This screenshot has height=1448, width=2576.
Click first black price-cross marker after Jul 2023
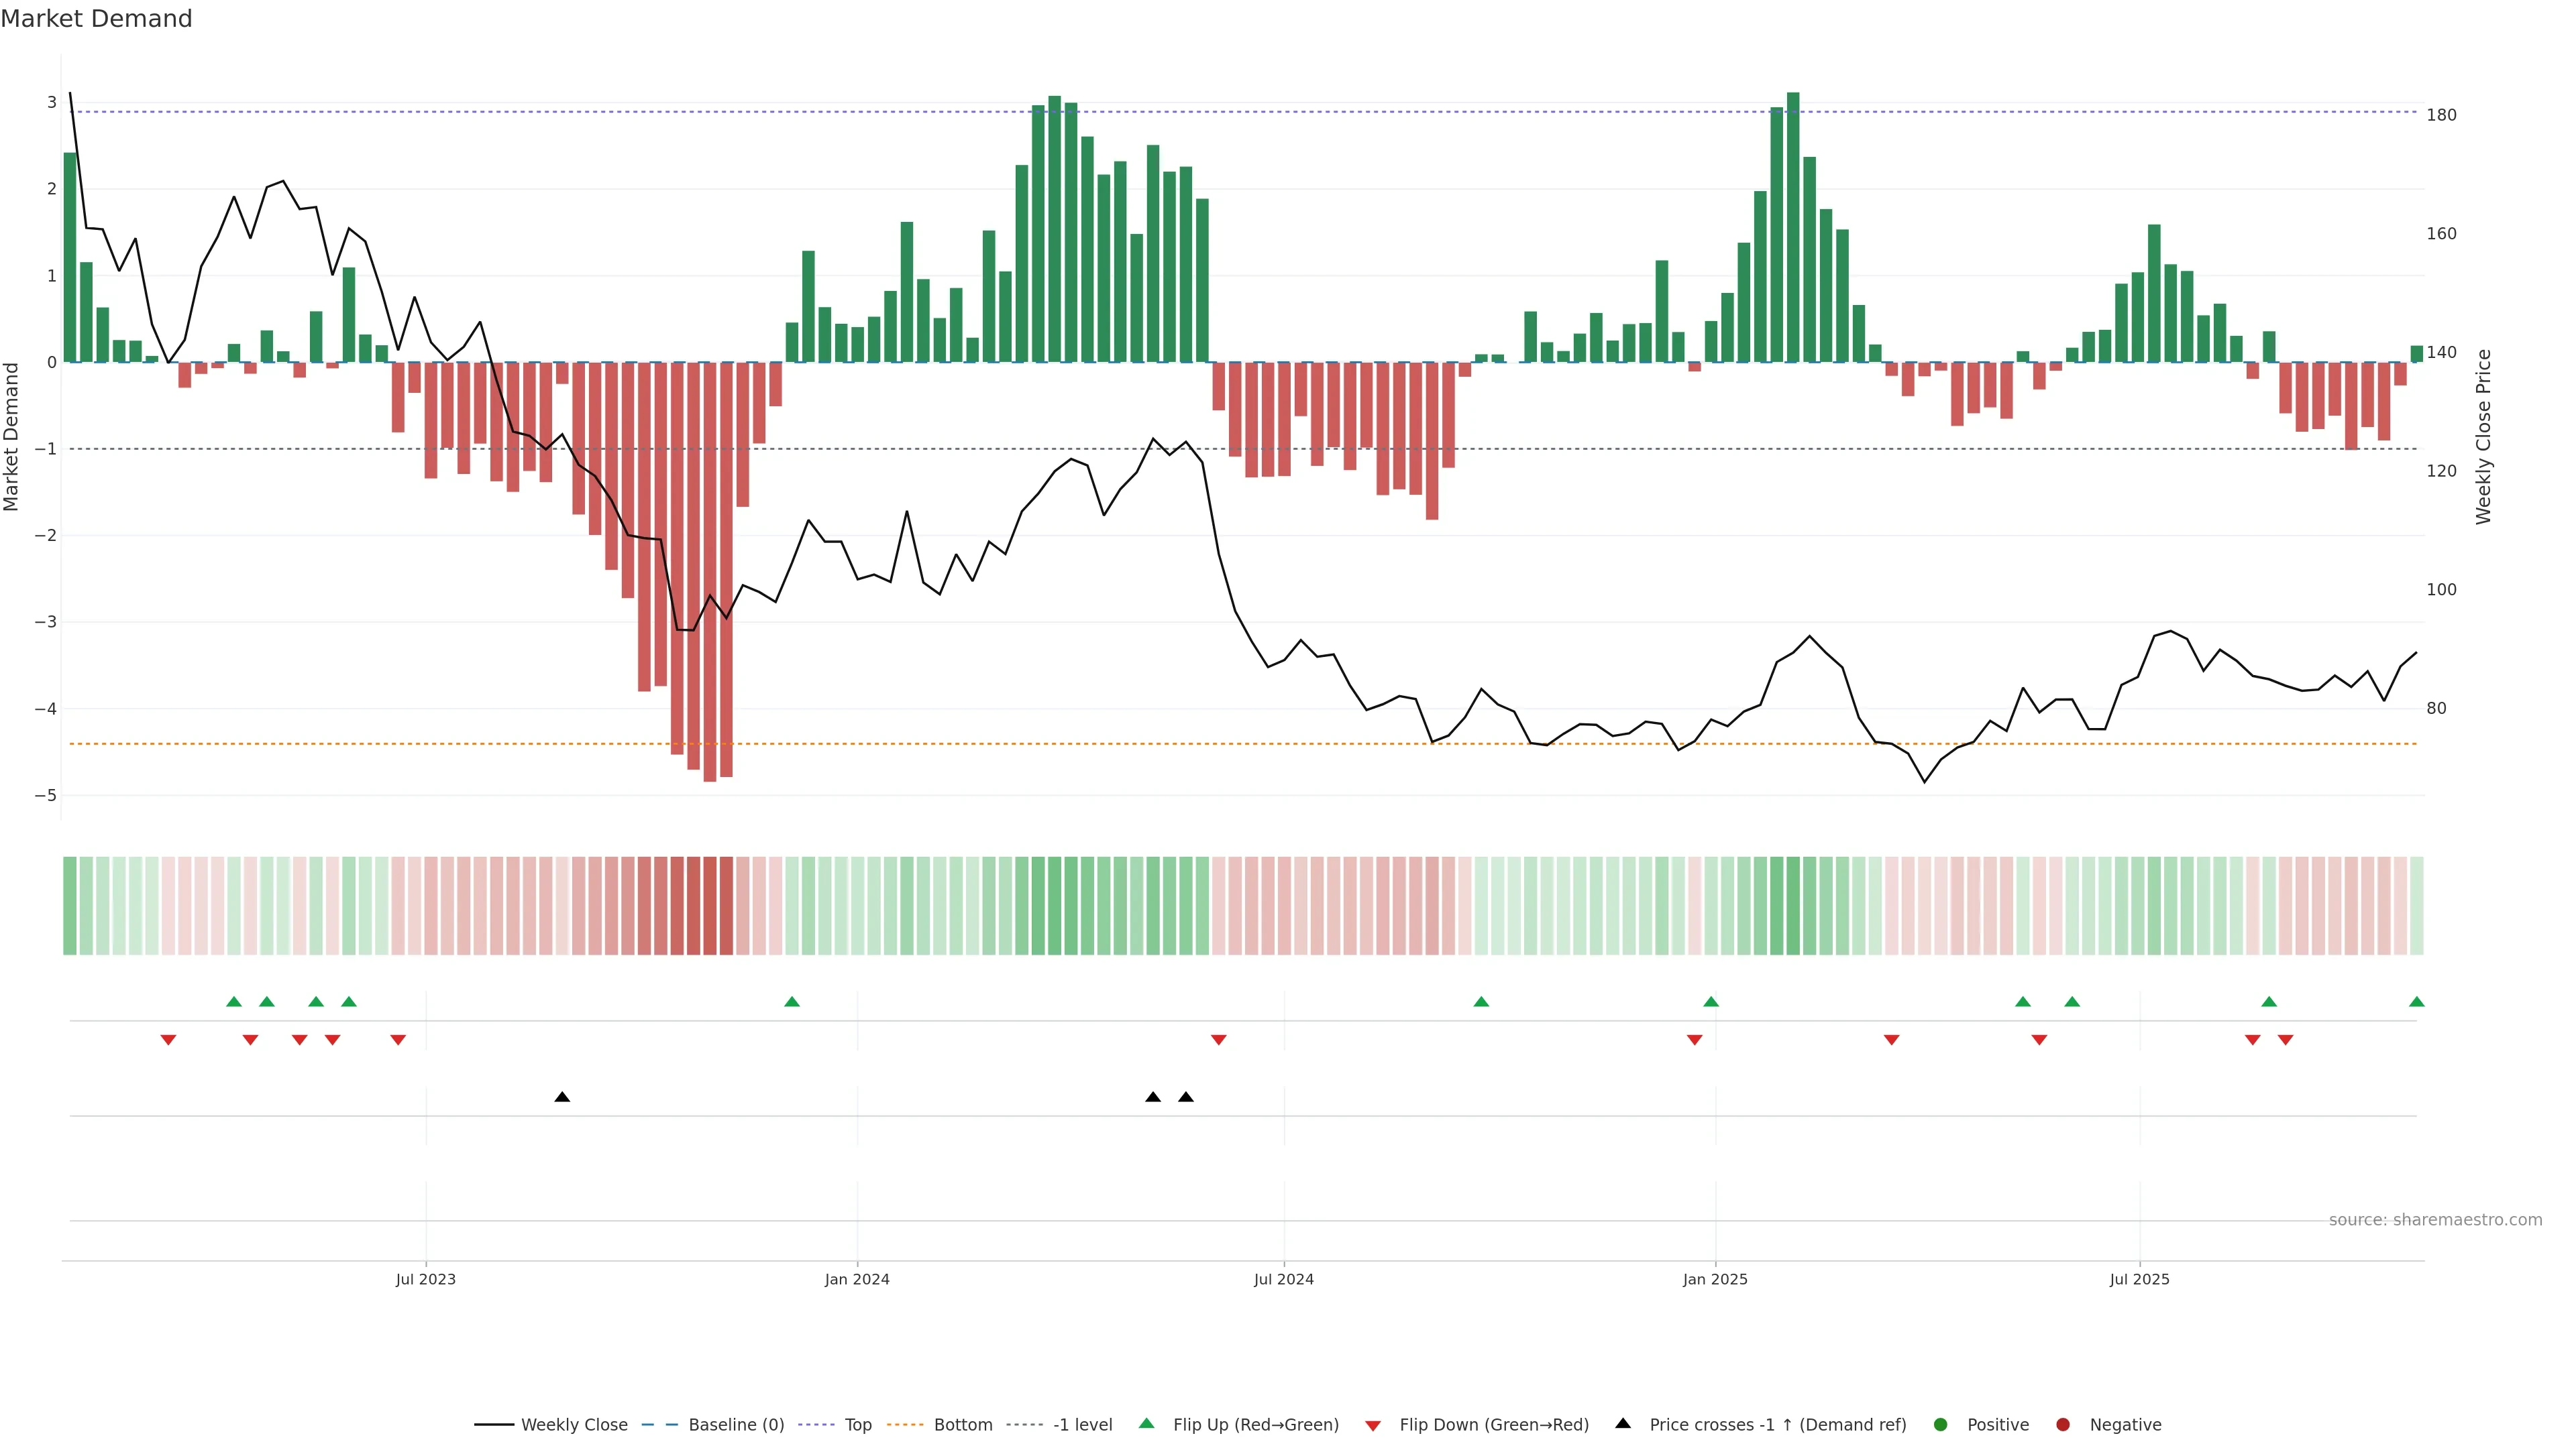tap(562, 1097)
